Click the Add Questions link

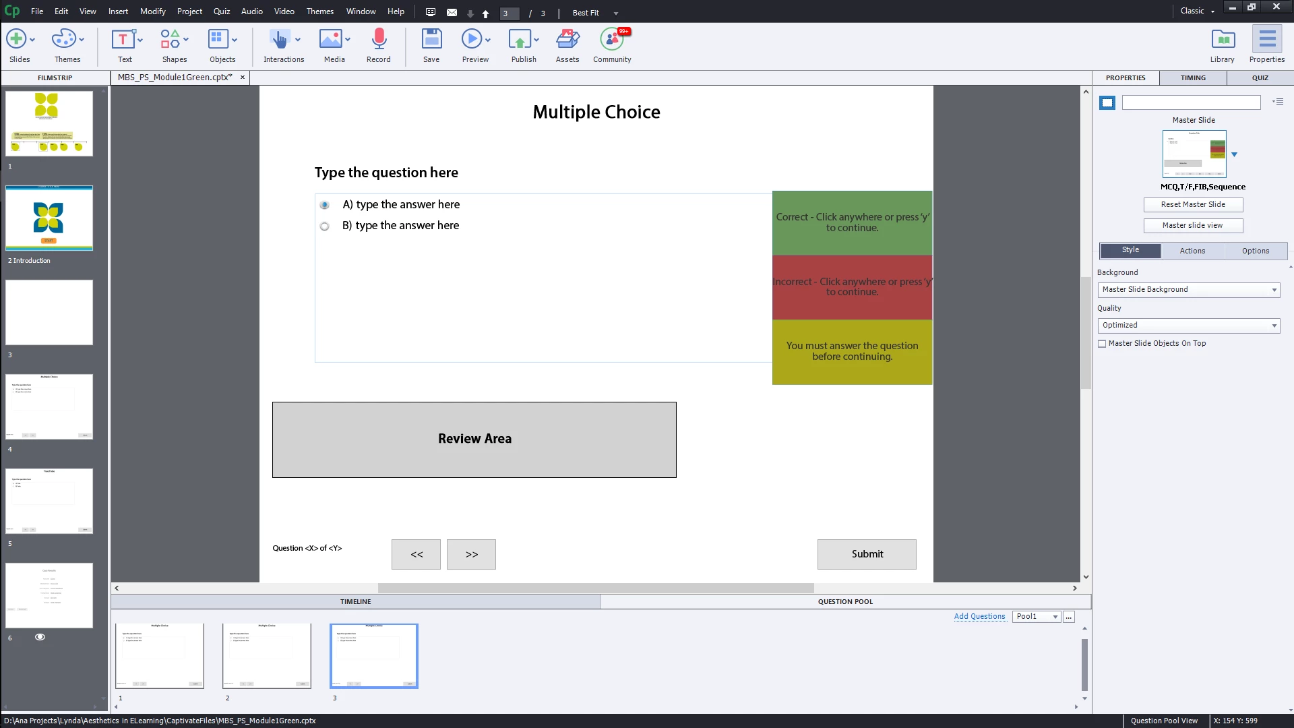pyautogui.click(x=979, y=617)
